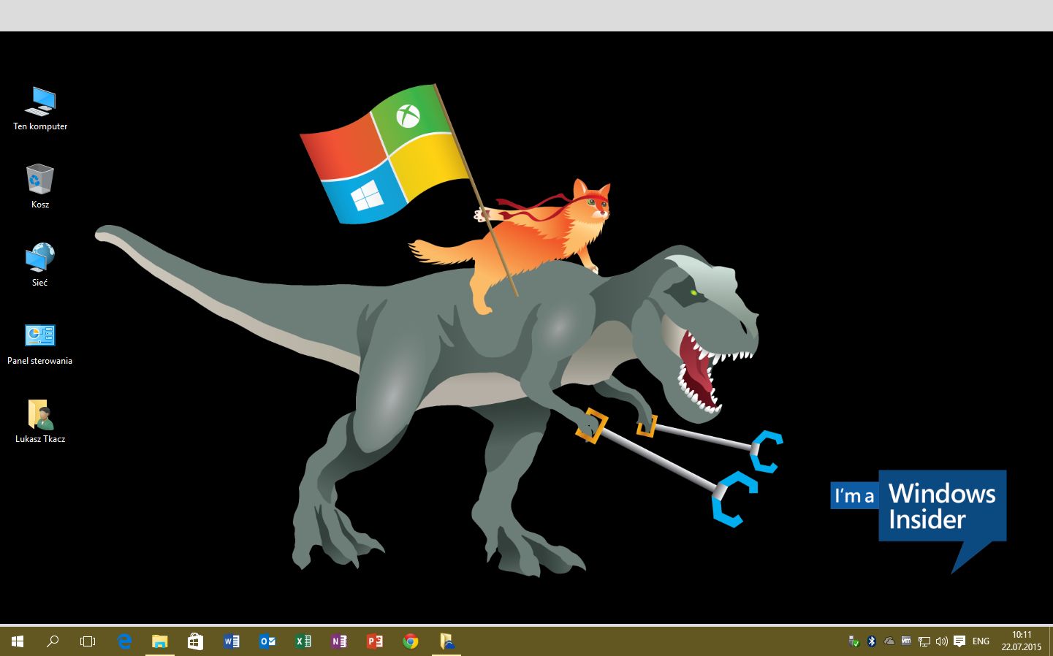Viewport: 1053px width, 656px height.
Task: Select the Sieć network desktop icon
Action: pos(40,264)
